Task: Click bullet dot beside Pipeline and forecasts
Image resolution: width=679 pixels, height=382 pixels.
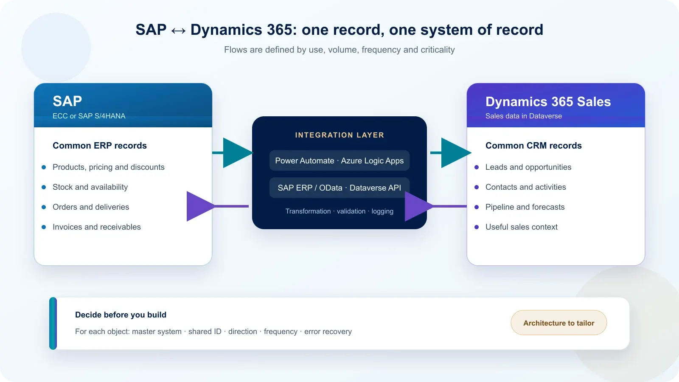Action: (x=477, y=207)
